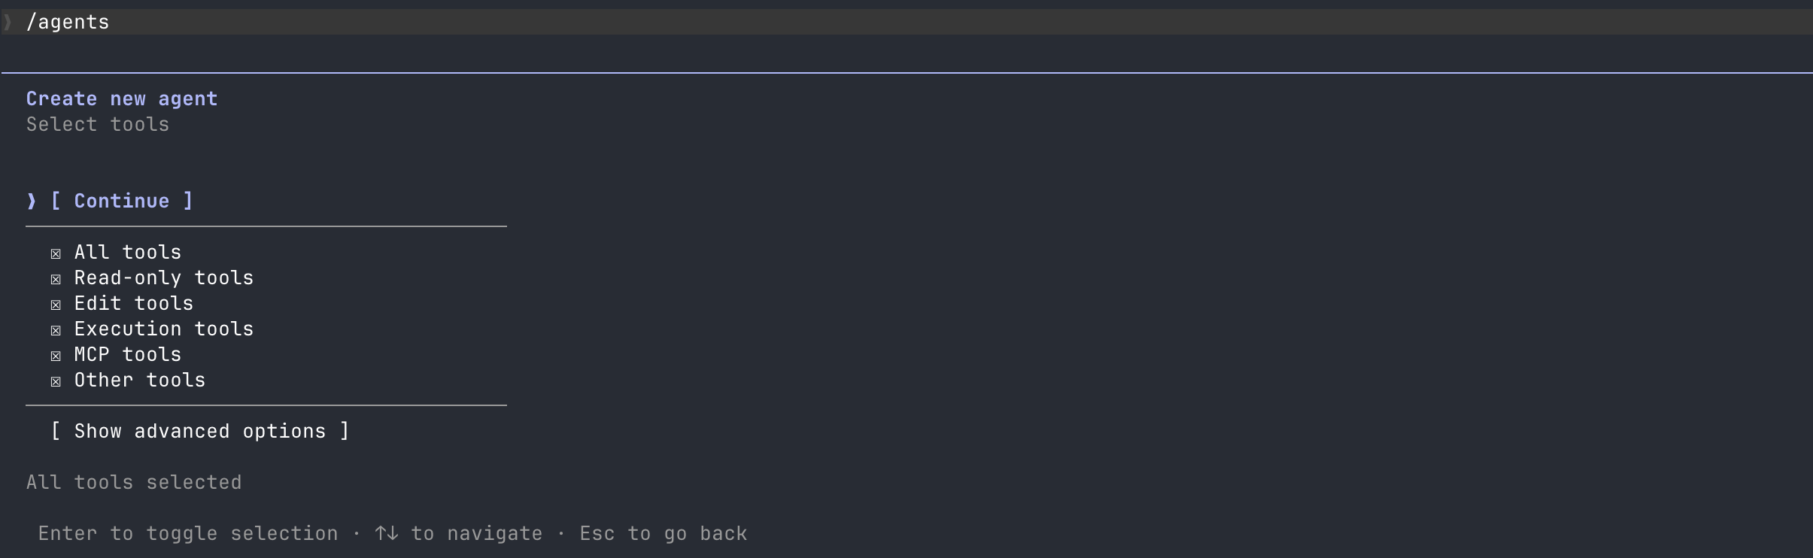Click the Create new agent heading
Image resolution: width=1813 pixels, height=558 pixels.
coord(122,99)
